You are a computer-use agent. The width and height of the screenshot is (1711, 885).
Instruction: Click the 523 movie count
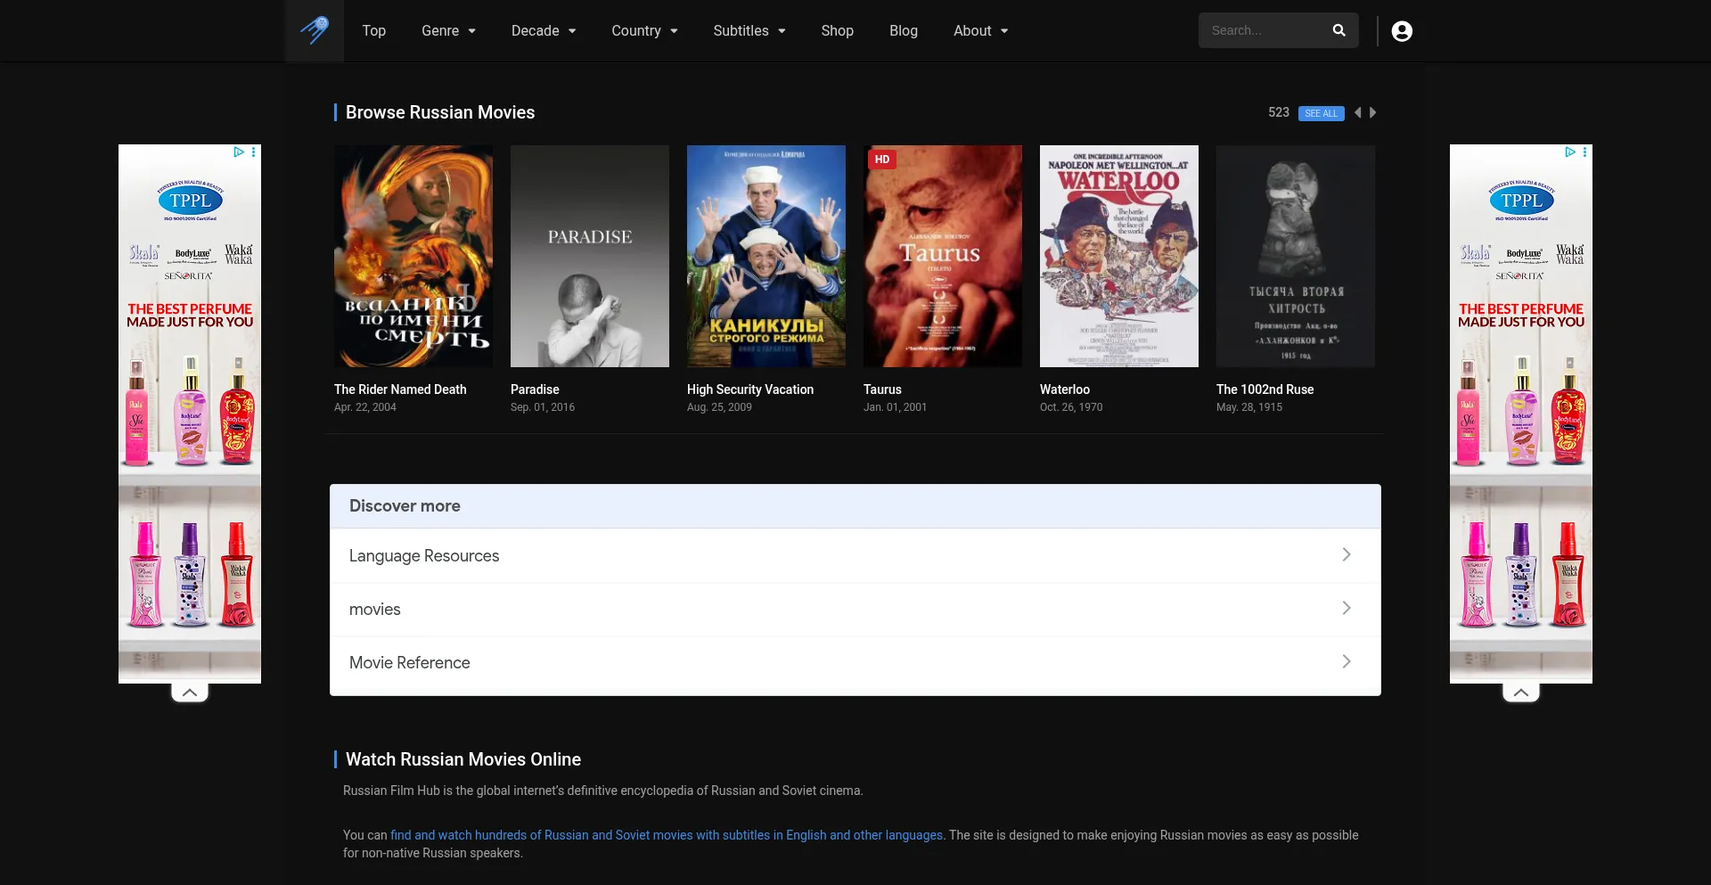tap(1279, 112)
